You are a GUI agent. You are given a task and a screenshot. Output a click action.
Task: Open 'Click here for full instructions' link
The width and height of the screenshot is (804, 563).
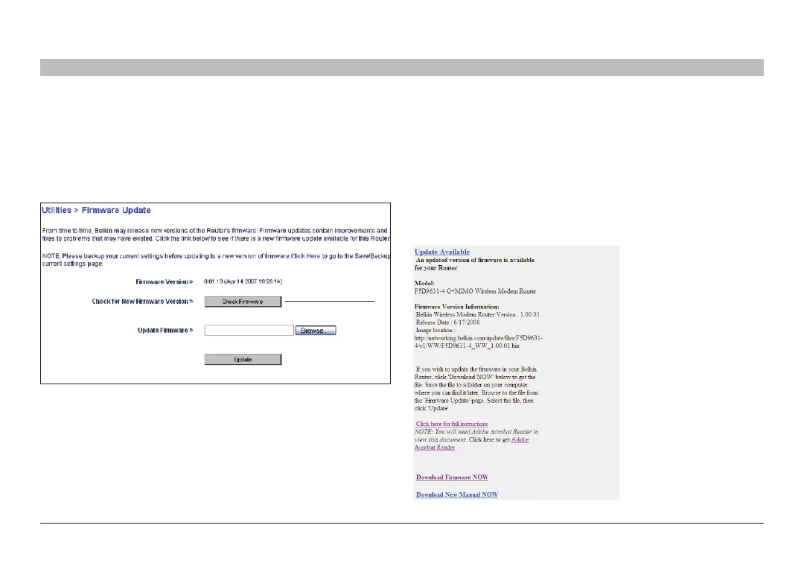click(x=452, y=424)
